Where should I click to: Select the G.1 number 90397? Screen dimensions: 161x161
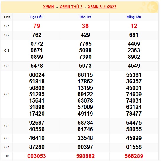(x=85, y=147)
